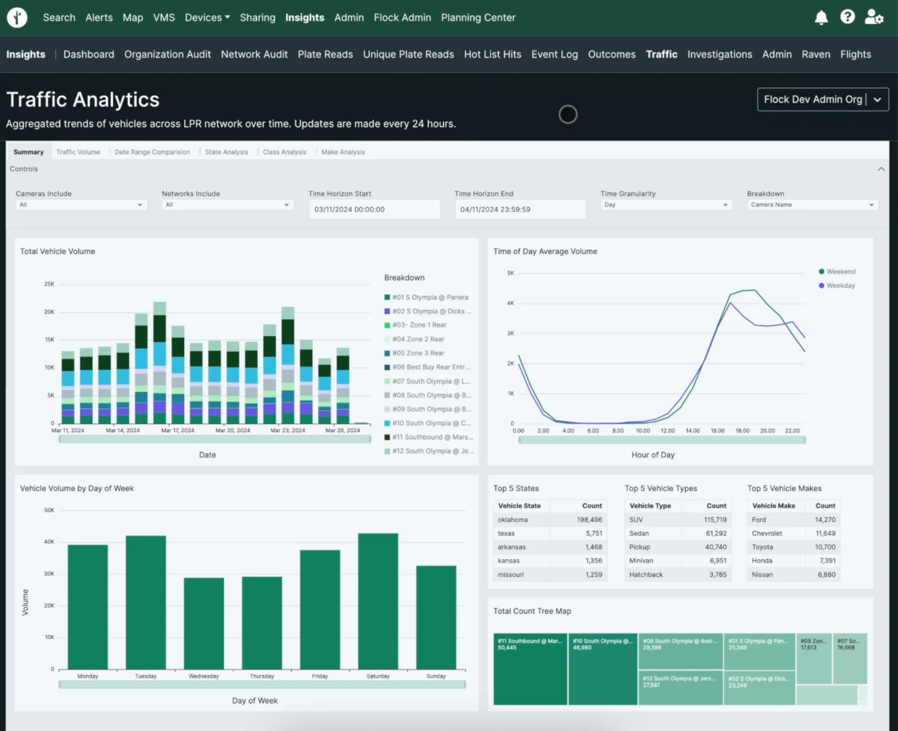Toggle the #02 S Olympia @ Dicks legend entry
This screenshot has width=898, height=731.
[x=428, y=311]
